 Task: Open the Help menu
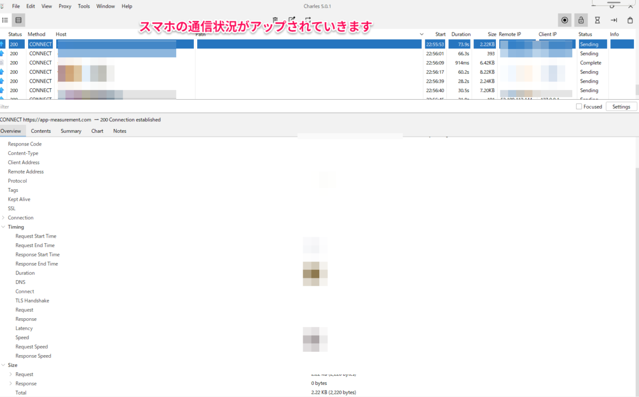(126, 6)
